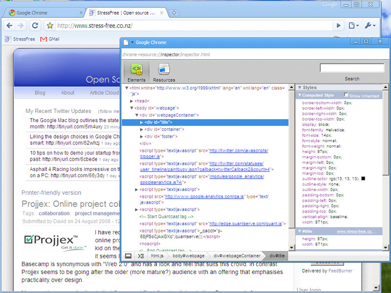
Task: Follow the collaboration tag link
Action: [54, 213]
